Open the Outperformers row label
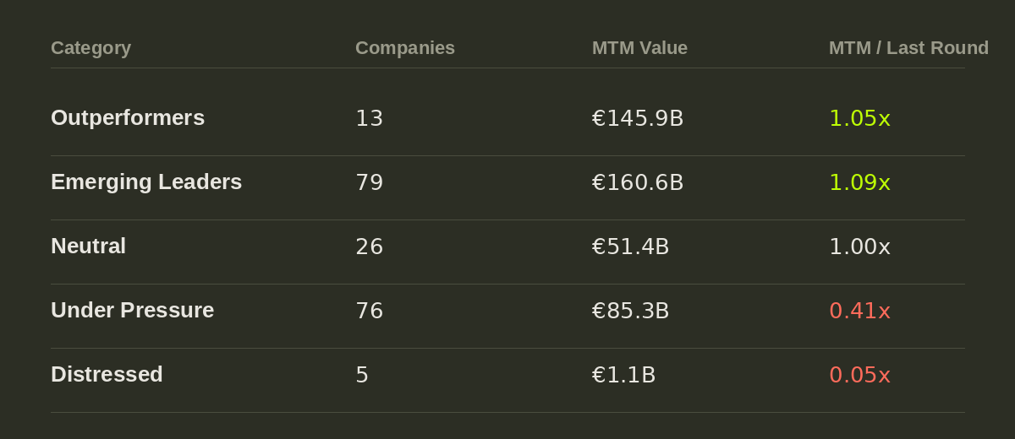This screenshot has width=1015, height=439. point(128,117)
